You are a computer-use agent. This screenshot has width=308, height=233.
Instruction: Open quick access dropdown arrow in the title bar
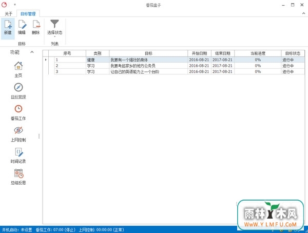click(x=15, y=5)
